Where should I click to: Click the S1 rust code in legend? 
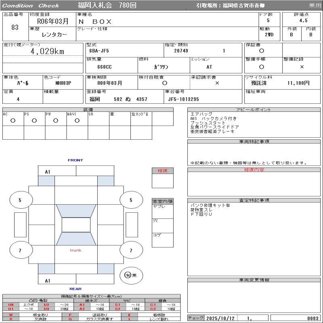[117, 305]
